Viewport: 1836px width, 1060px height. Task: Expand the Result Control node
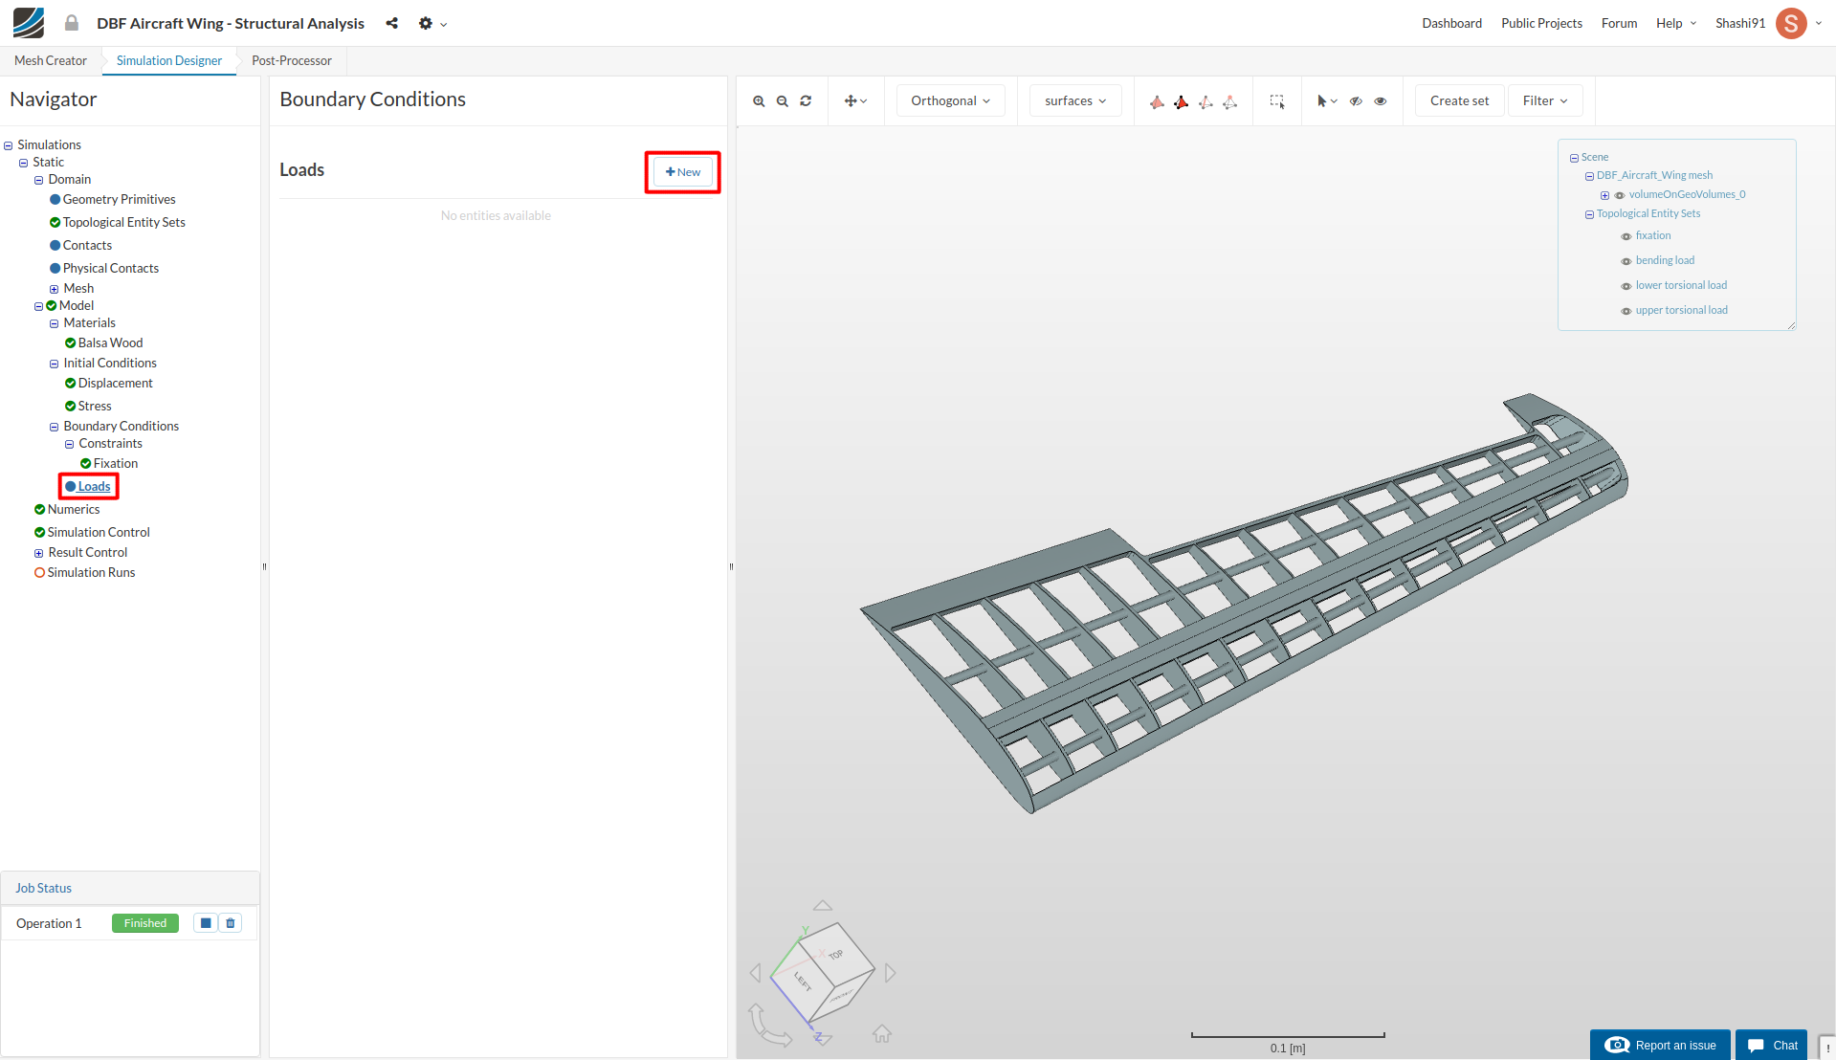39,553
